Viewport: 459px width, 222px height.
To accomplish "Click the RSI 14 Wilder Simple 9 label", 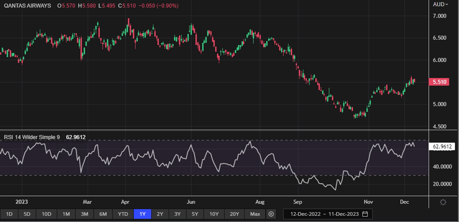I will [32, 137].
